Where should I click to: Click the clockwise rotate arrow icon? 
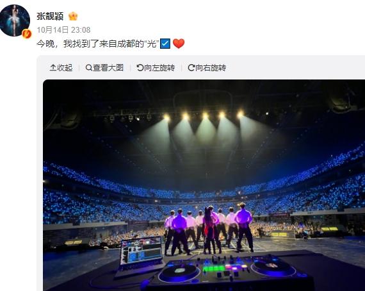click(191, 68)
